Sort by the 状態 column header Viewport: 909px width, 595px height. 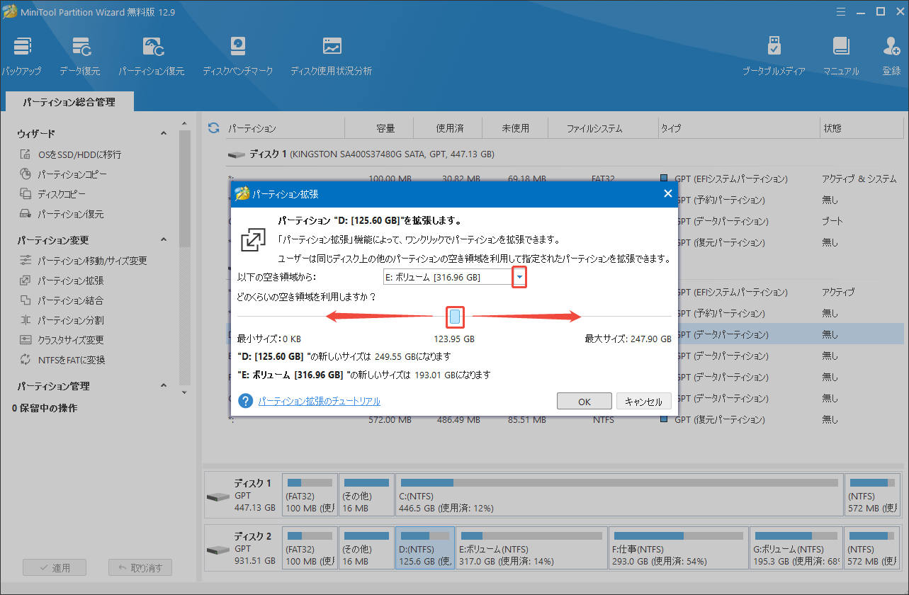tap(862, 128)
